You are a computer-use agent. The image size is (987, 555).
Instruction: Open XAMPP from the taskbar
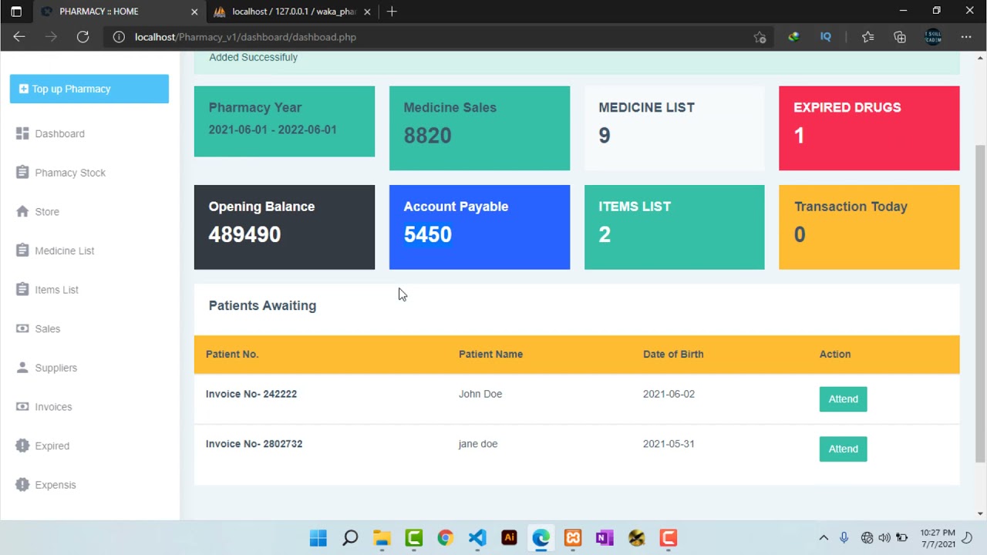click(573, 537)
